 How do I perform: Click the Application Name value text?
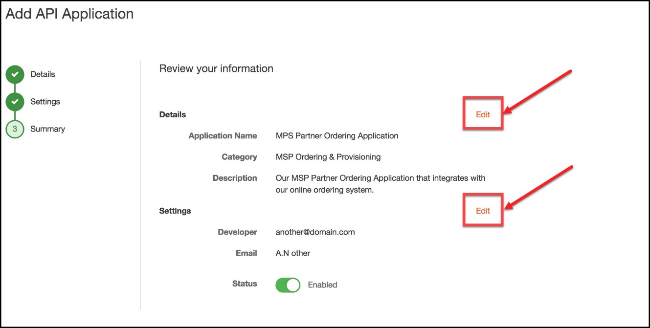click(x=337, y=135)
